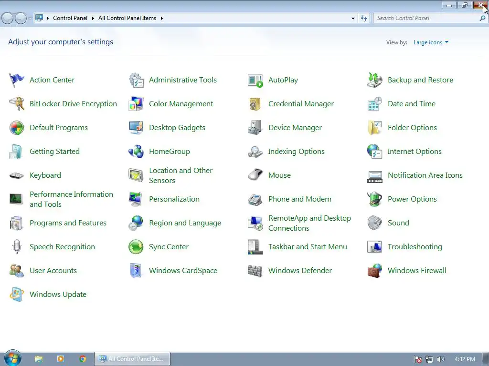489x366 pixels.
Task: Open Region and Language link
Action: pyautogui.click(x=185, y=223)
